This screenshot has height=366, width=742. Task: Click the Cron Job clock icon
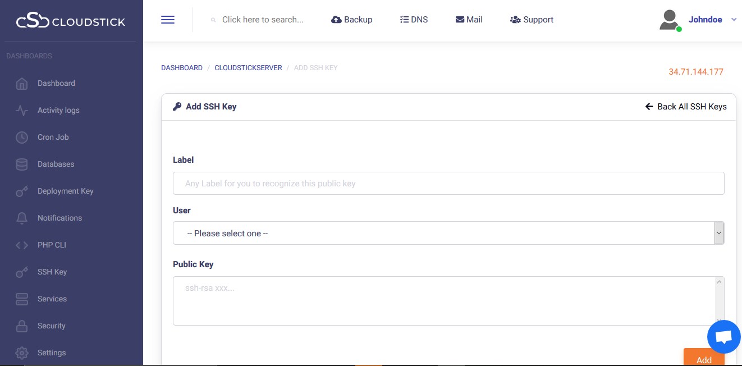22,138
